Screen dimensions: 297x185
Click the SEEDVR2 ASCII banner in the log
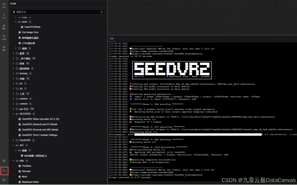[x=172, y=70]
